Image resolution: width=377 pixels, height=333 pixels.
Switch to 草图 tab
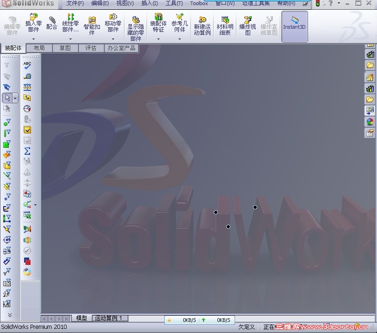[65, 48]
